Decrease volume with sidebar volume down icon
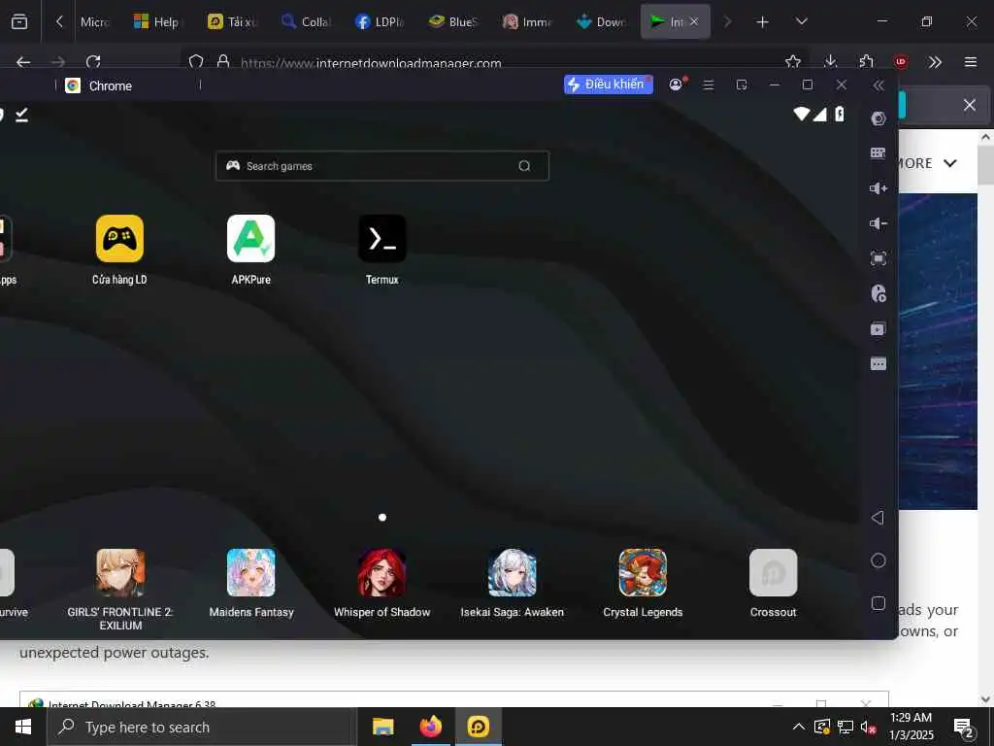 click(878, 223)
